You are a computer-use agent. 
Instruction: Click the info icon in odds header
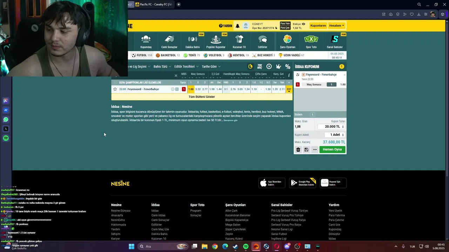pos(289,75)
